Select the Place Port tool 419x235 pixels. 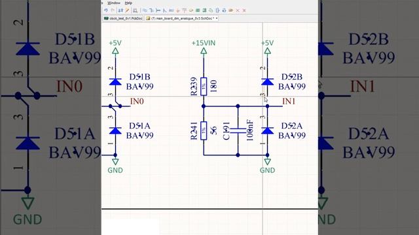click(231, 10)
